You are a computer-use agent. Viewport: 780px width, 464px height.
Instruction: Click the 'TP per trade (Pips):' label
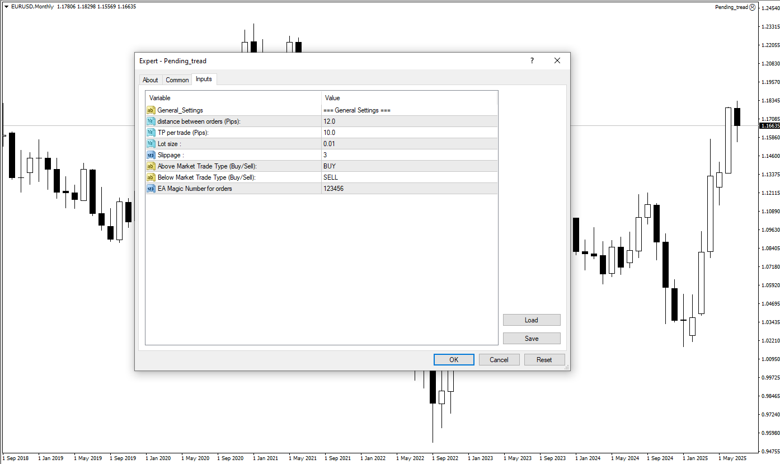click(x=183, y=133)
